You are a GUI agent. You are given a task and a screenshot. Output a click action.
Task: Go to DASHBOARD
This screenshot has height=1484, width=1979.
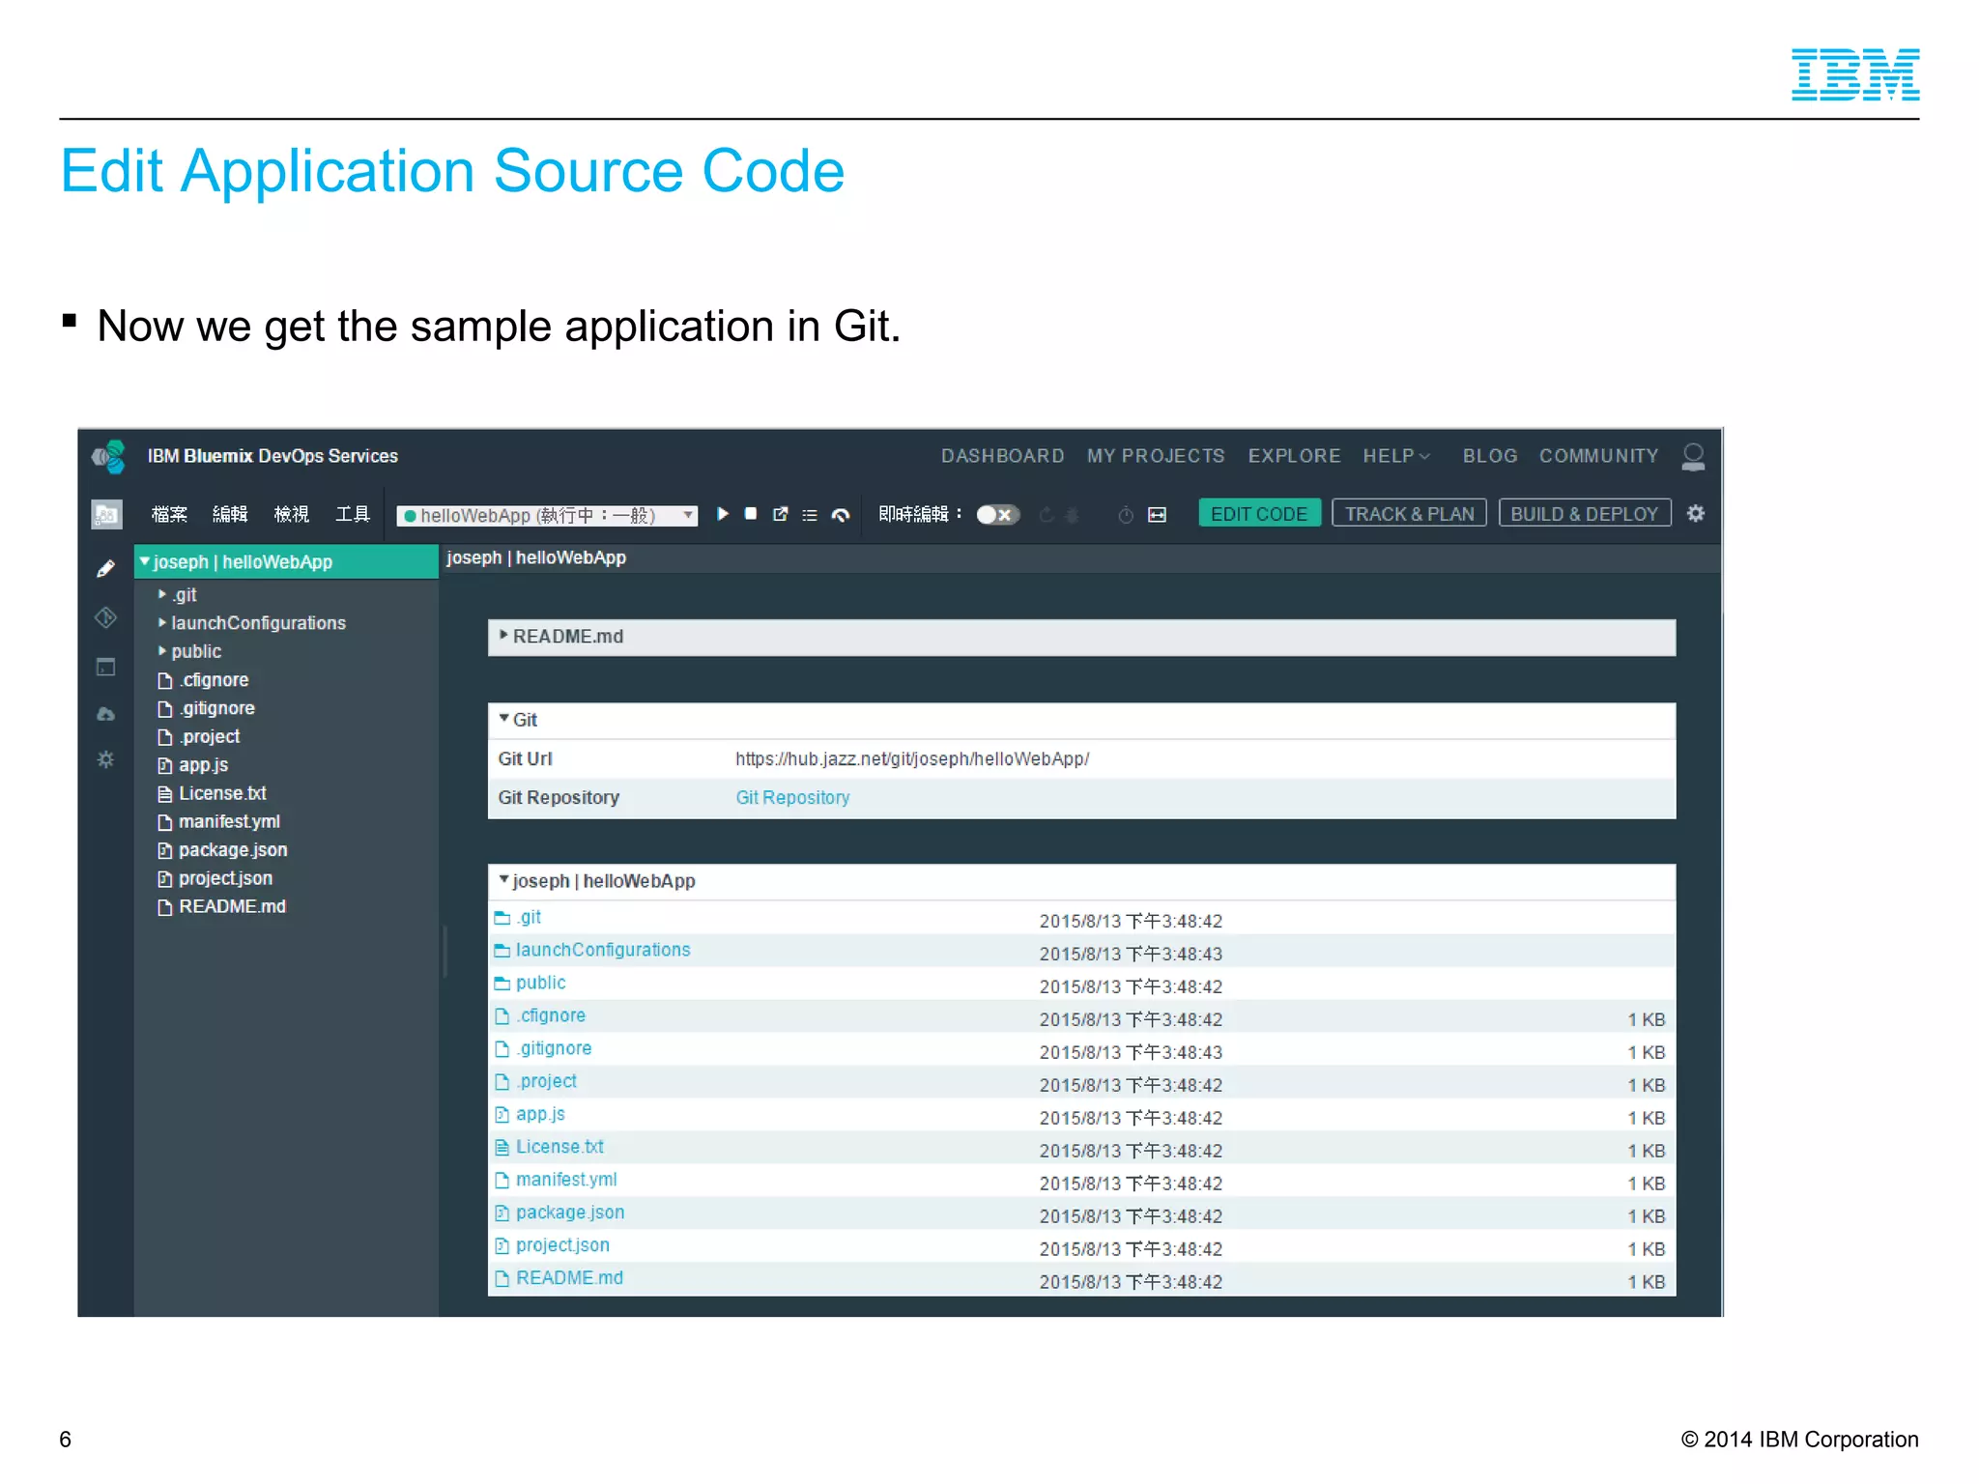click(1003, 456)
